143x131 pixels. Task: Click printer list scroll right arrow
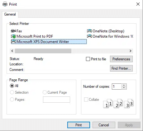131,51
